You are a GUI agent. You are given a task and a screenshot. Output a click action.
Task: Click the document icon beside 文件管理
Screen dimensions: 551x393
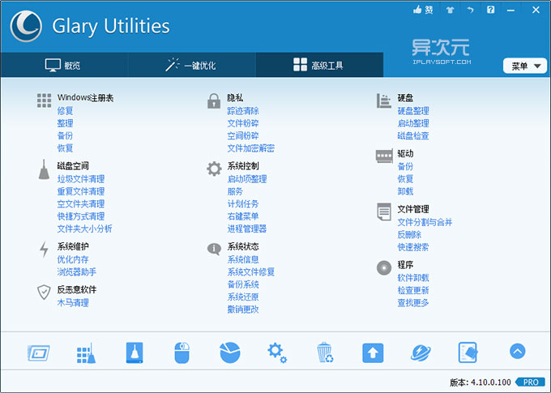(384, 211)
